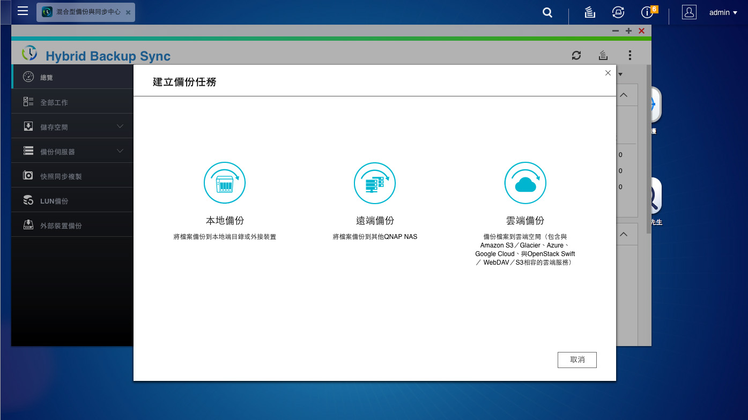
Task: Click the 遠端備份 title text
Action: click(x=375, y=221)
